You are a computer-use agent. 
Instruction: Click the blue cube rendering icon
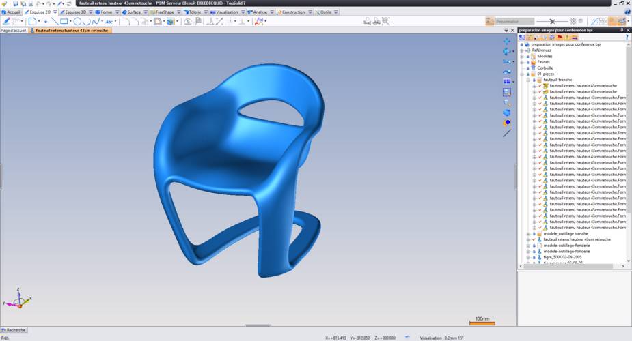pyautogui.click(x=507, y=113)
